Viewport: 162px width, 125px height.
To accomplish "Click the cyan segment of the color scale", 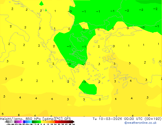I will point(31,122).
